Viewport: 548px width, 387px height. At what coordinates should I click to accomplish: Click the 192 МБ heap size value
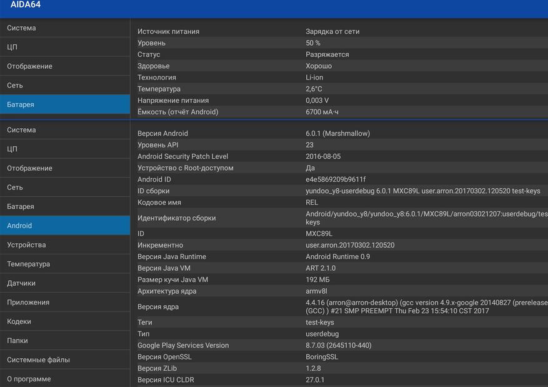[x=317, y=280]
